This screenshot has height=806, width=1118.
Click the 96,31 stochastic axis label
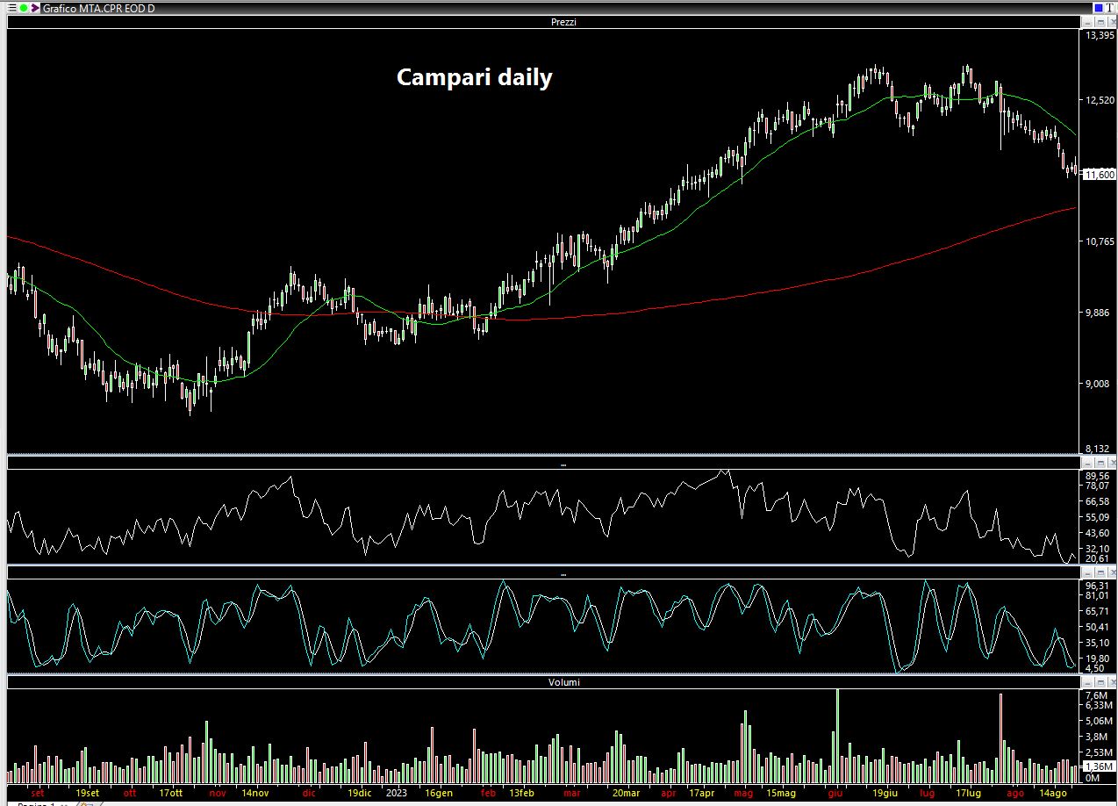coord(1098,585)
